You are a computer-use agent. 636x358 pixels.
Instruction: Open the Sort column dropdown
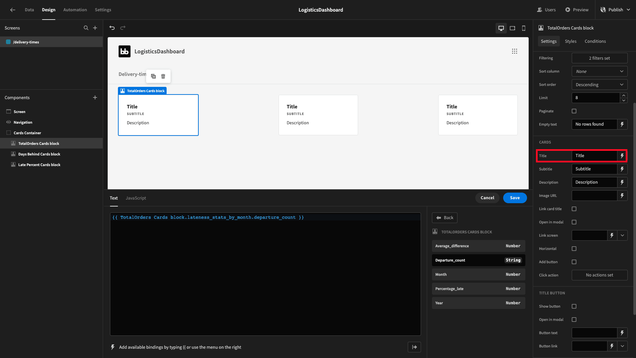coord(600,71)
